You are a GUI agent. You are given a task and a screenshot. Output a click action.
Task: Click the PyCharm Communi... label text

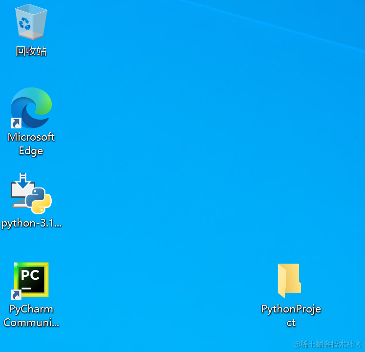[31, 316]
